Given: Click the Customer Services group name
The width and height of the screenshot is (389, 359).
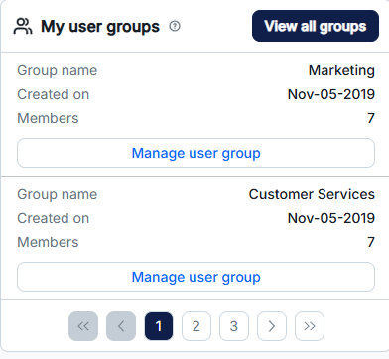Looking at the screenshot, I should (312, 194).
